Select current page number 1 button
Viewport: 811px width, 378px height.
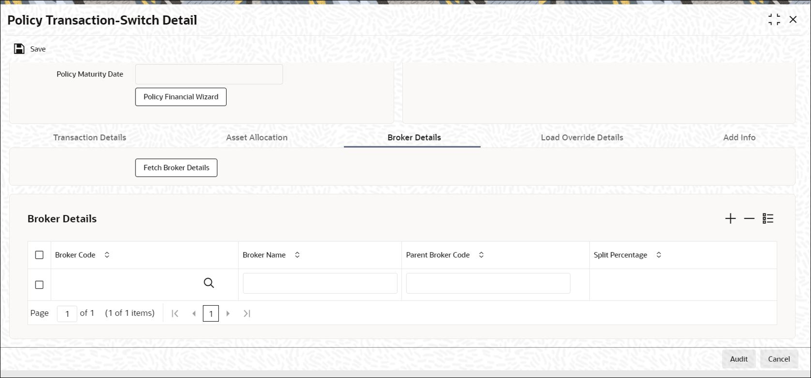click(211, 313)
